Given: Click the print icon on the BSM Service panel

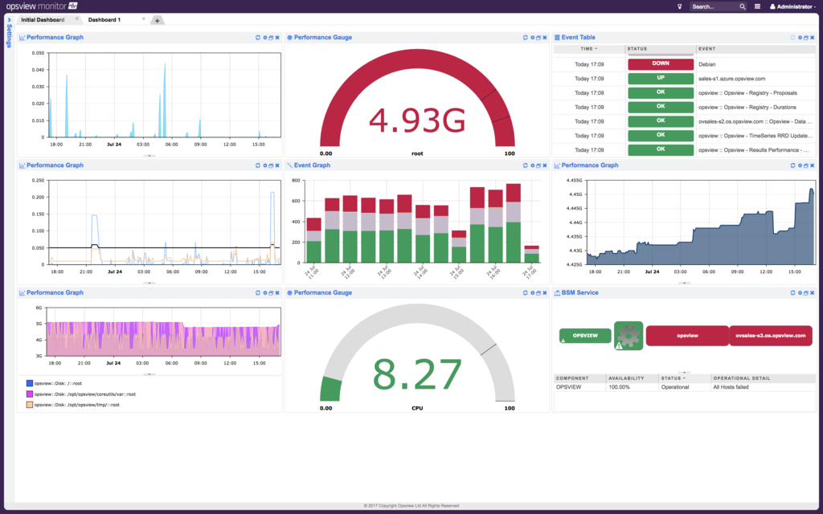Looking at the screenshot, I should pyautogui.click(x=805, y=292).
